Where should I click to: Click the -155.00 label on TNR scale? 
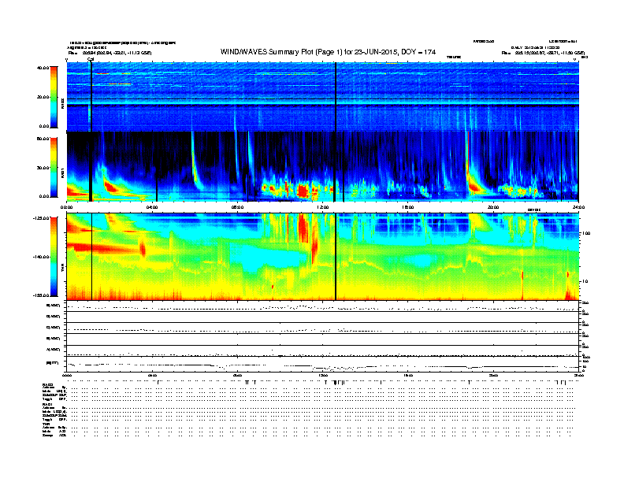coord(41,295)
